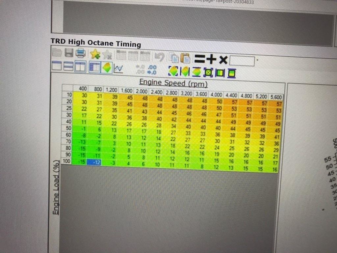
Task: Click the -8 cell in the 400 column
Action: (80, 135)
